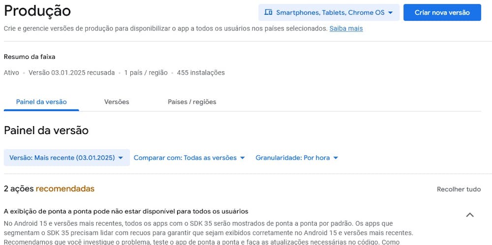Open the Smartphones, Tablets, Chrome OS selector
Image resolution: width=492 pixels, height=245 pixels.
click(329, 13)
